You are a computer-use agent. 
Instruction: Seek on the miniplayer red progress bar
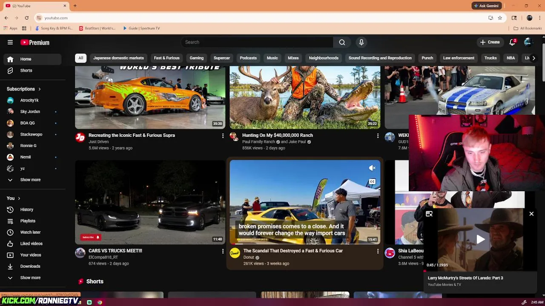(x=480, y=271)
